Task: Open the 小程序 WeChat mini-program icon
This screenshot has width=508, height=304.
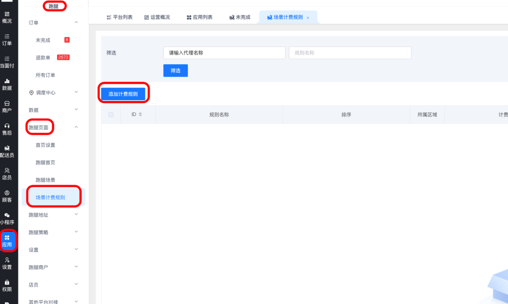Action: (7, 218)
